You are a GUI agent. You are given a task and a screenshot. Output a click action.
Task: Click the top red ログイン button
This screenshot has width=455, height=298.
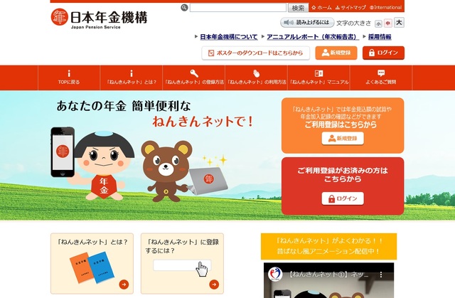click(x=383, y=53)
